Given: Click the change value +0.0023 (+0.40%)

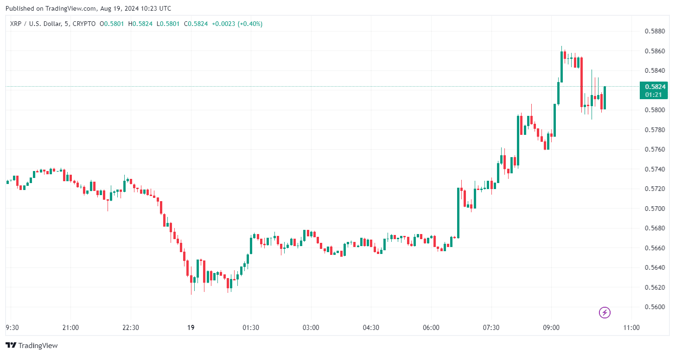Looking at the screenshot, I should click(x=237, y=24).
